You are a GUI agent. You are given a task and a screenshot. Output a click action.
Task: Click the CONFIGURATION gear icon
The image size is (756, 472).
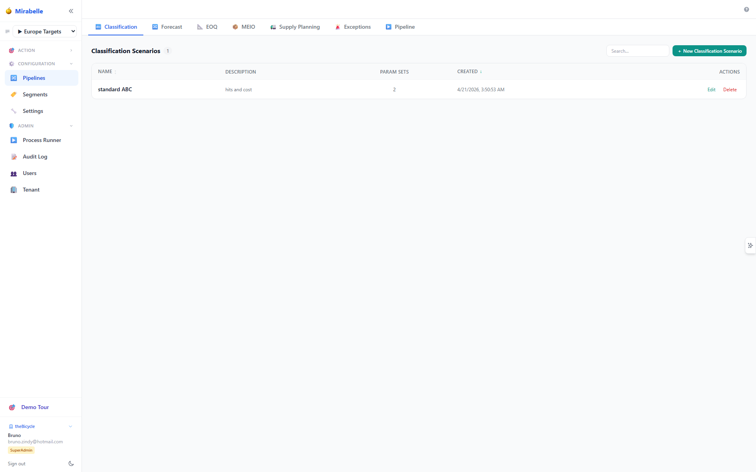[x=11, y=64]
